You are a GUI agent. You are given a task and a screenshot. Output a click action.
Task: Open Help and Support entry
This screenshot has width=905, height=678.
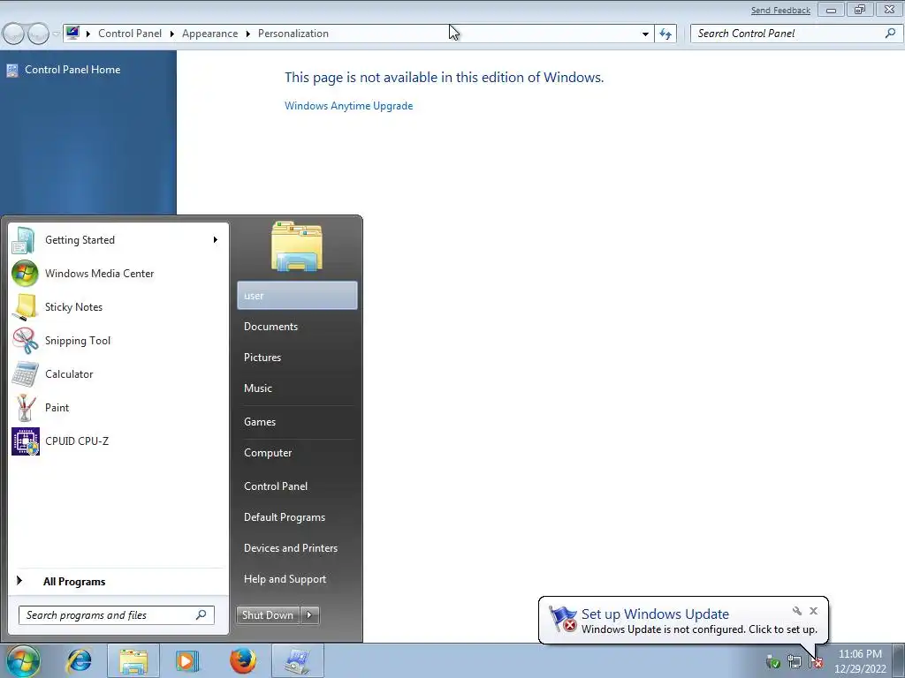[x=297, y=579]
